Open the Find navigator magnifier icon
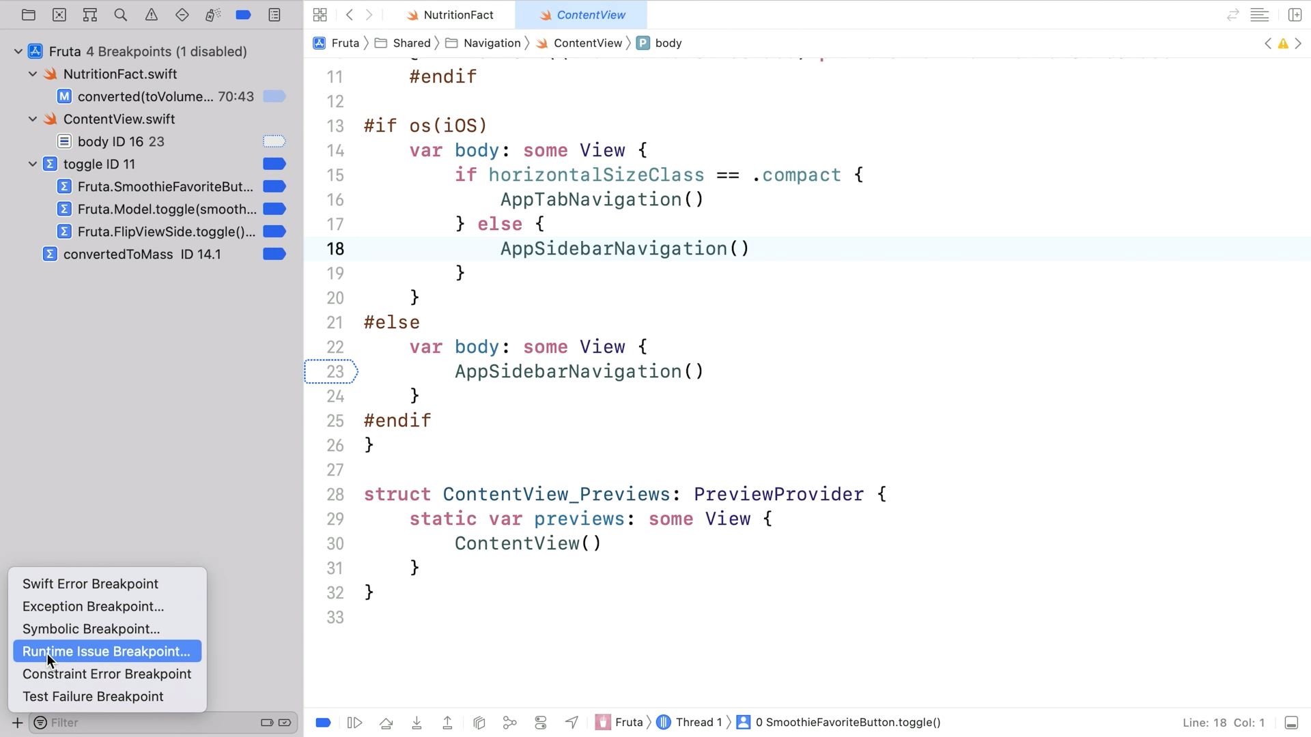1311x737 pixels. (x=121, y=15)
